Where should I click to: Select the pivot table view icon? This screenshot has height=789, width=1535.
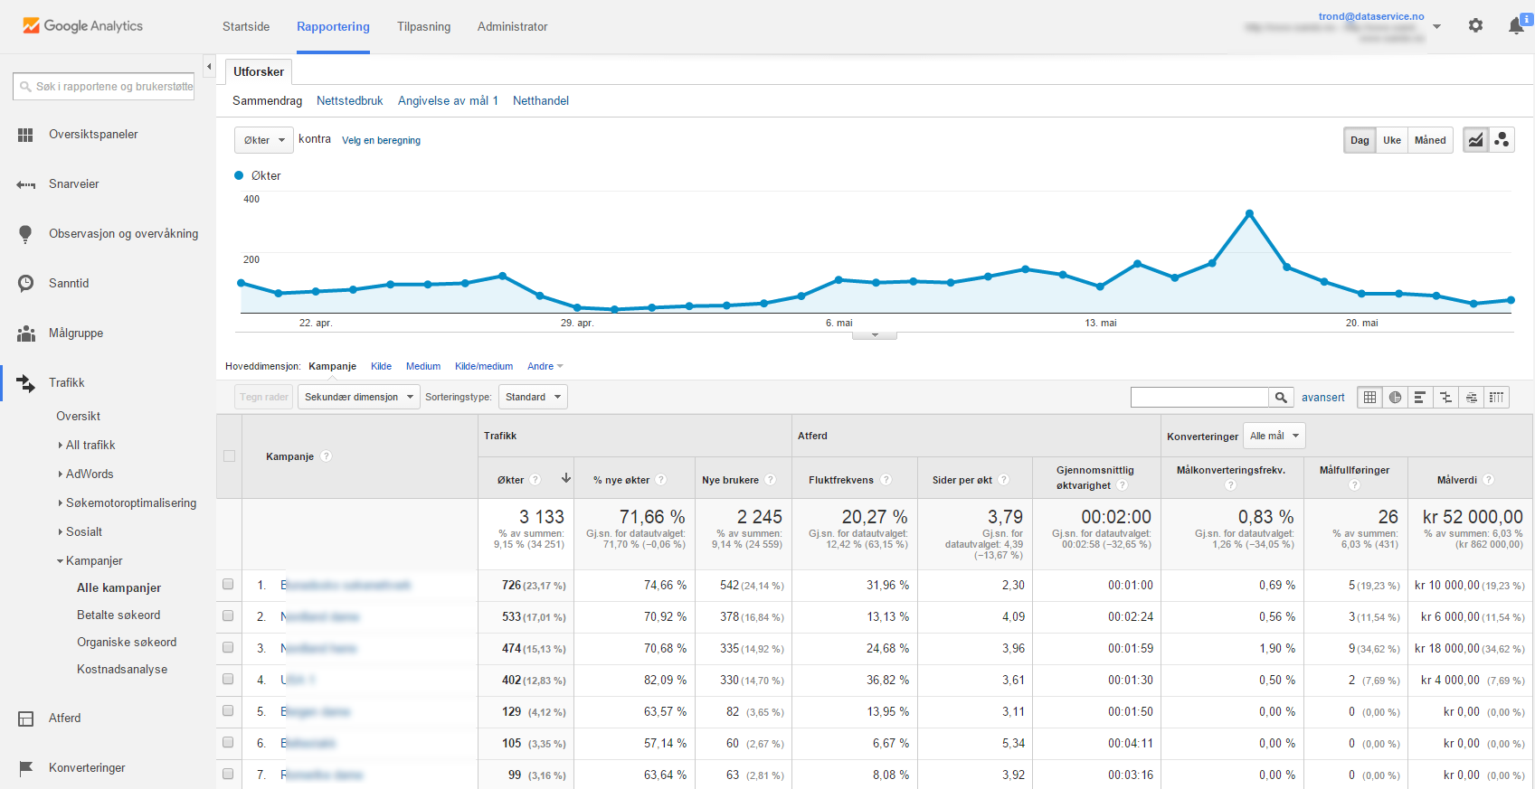tap(1496, 397)
